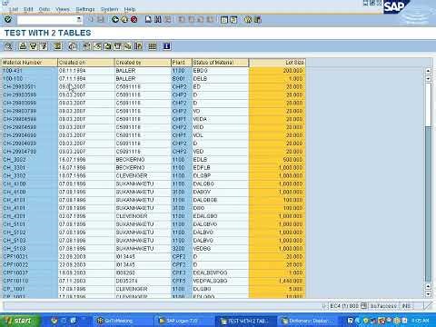Viewport: 436px width, 327px height.
Task: Select the Lot Size column header
Action: click(277, 63)
